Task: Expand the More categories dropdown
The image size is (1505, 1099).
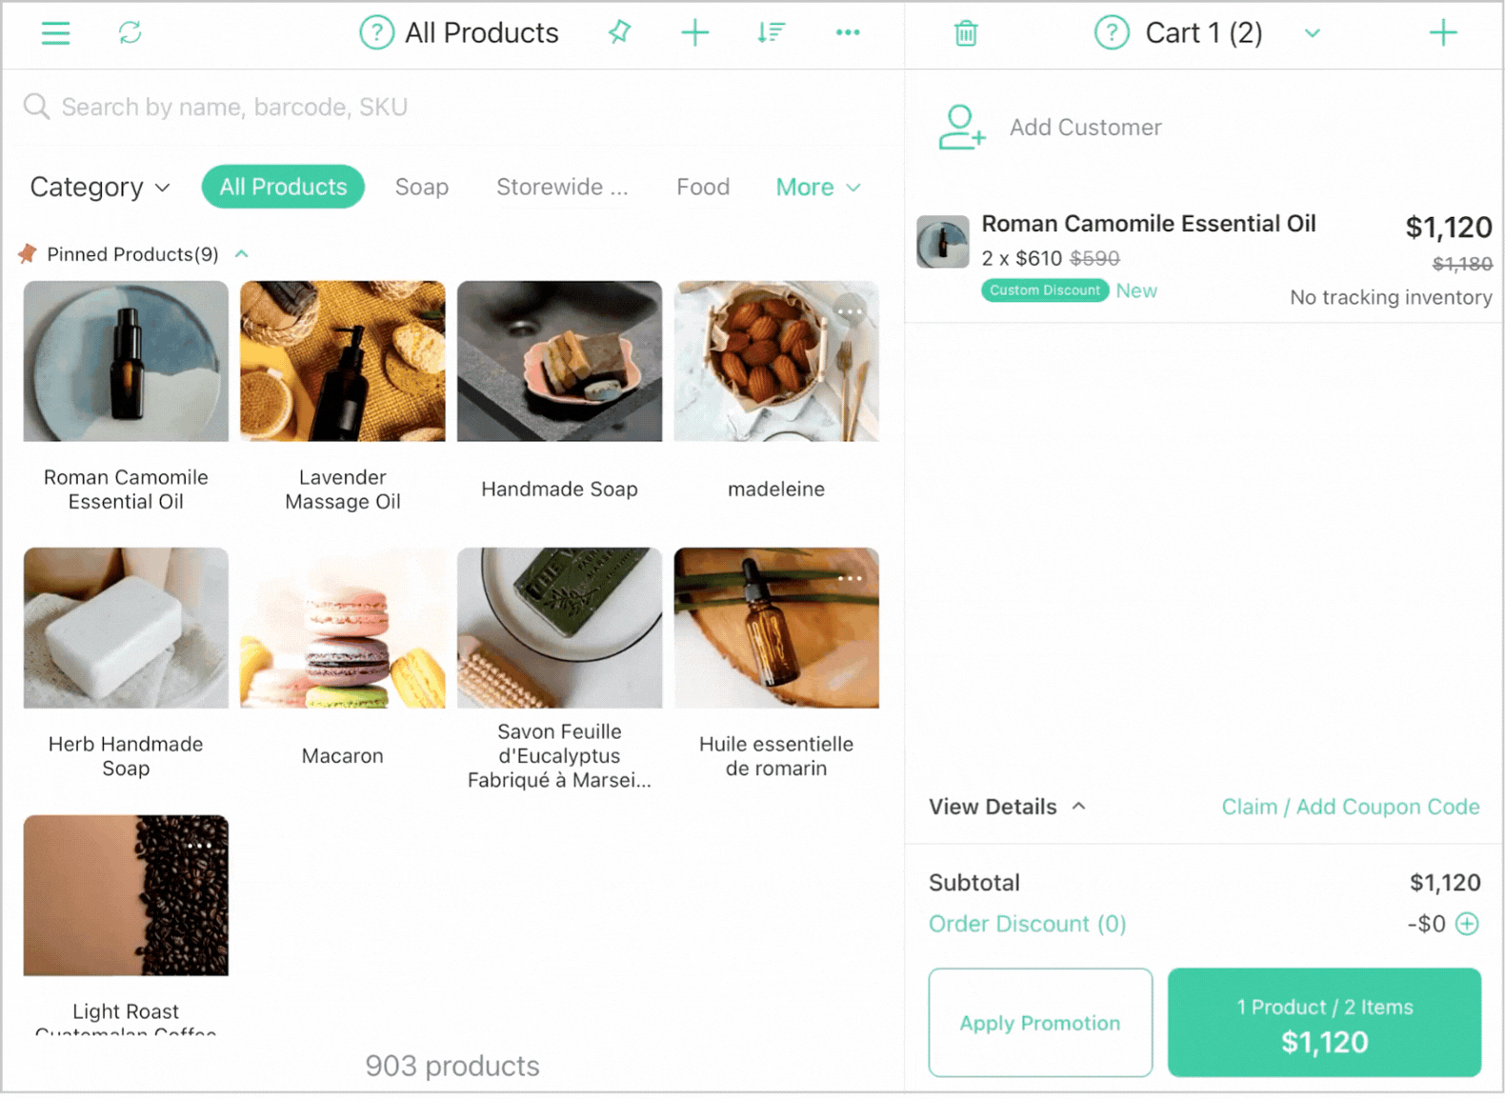Action: 818,187
